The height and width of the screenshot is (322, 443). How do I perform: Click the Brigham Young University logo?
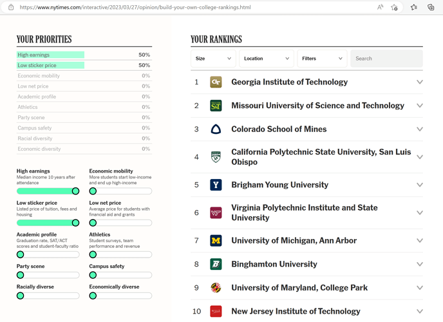216,185
